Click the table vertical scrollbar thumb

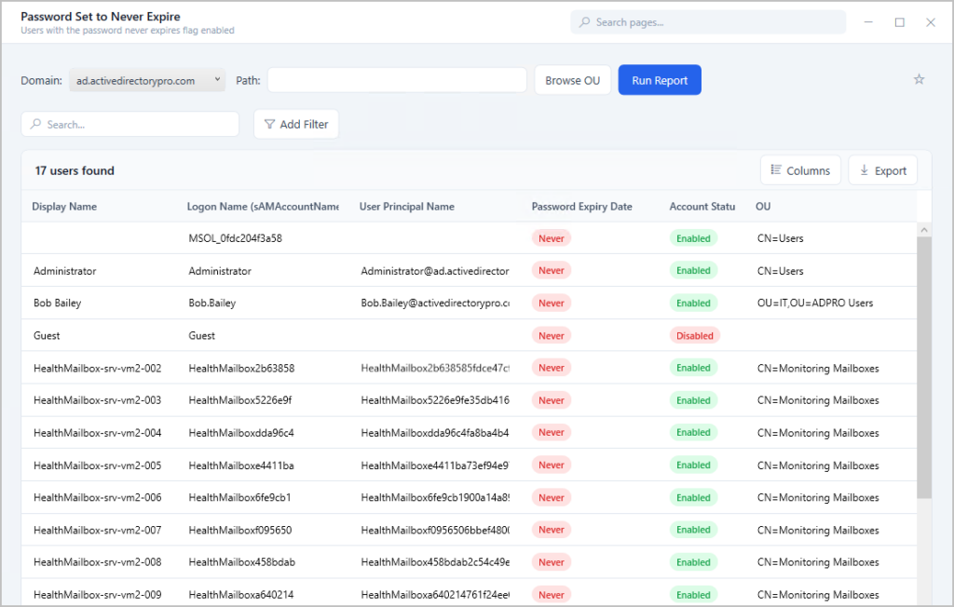coord(923,368)
